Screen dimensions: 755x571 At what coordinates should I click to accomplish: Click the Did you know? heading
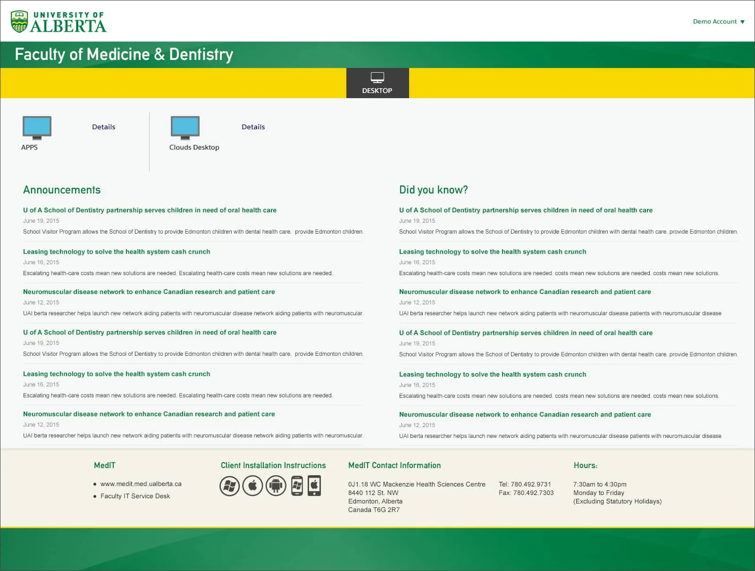[x=433, y=190]
